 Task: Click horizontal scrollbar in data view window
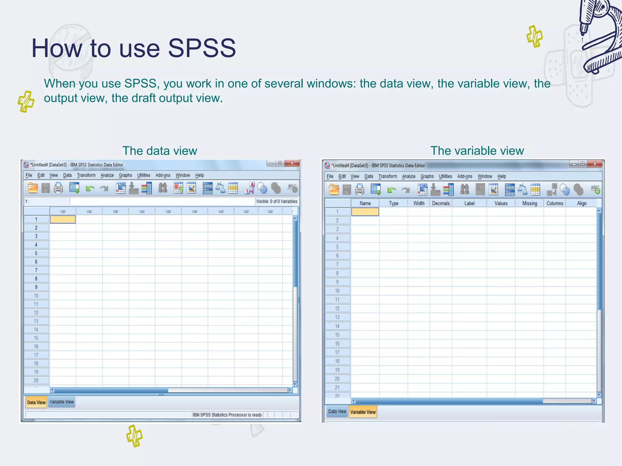coord(171,390)
